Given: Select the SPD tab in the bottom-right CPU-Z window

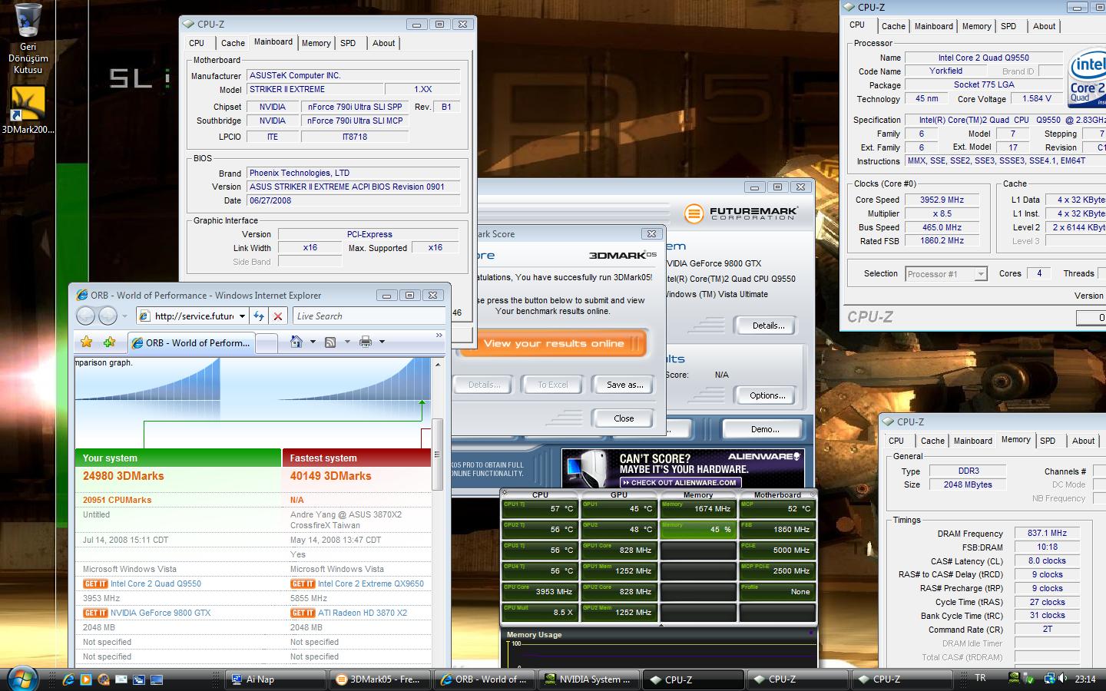Looking at the screenshot, I should tap(1048, 441).
